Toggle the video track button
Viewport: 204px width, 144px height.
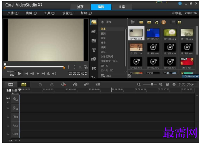[x=15, y=99]
